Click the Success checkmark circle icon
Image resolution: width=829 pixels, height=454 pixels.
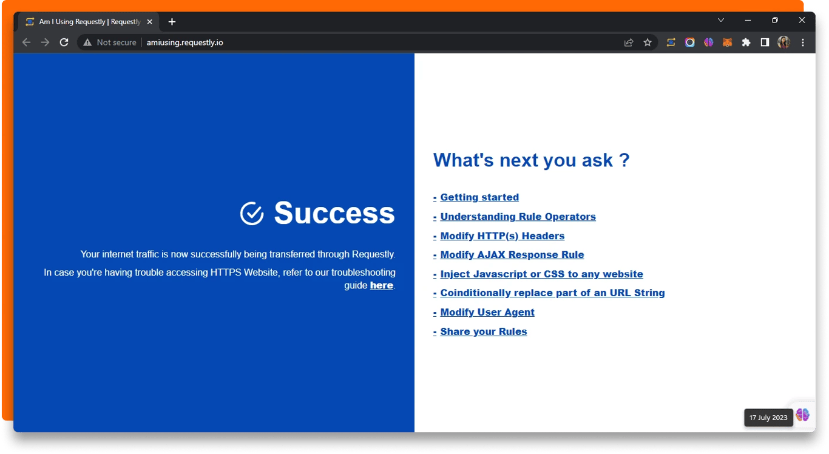pyautogui.click(x=252, y=213)
